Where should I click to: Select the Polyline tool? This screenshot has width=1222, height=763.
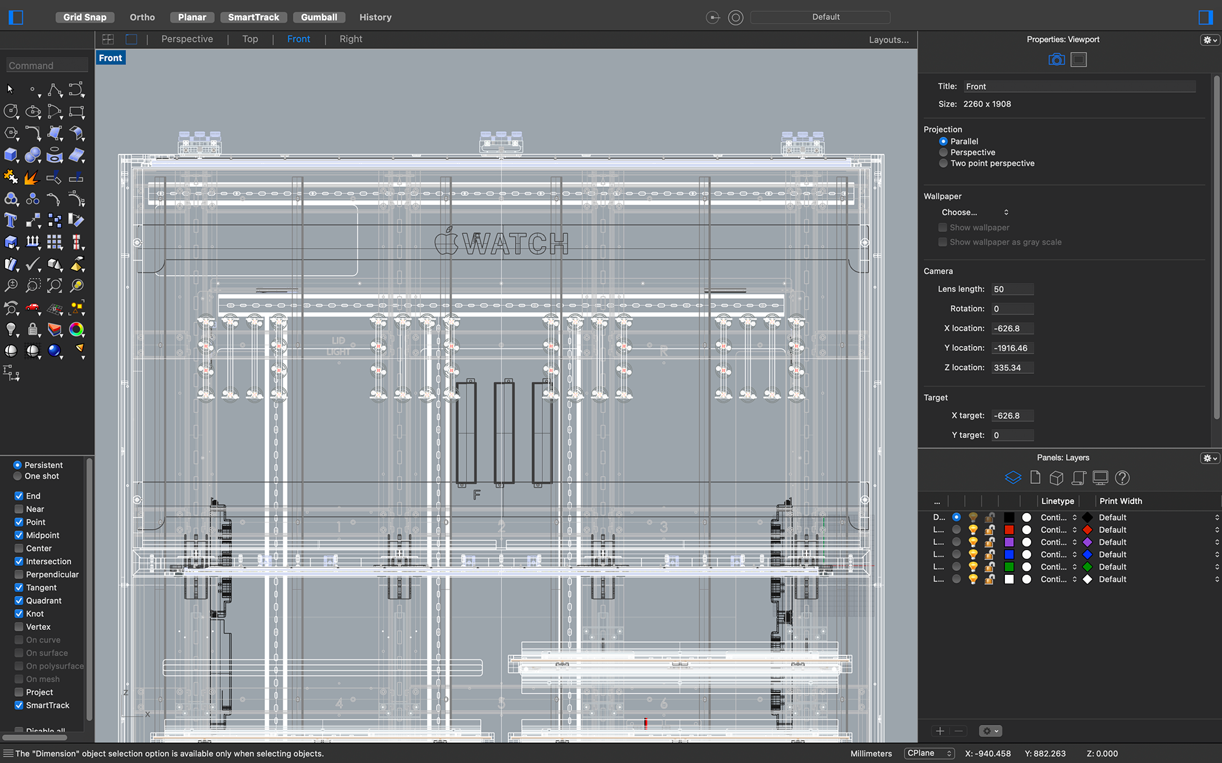pyautogui.click(x=55, y=90)
